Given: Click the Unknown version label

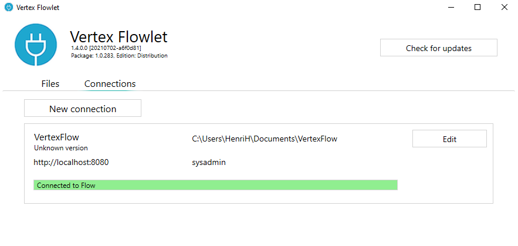Looking at the screenshot, I should tap(61, 149).
